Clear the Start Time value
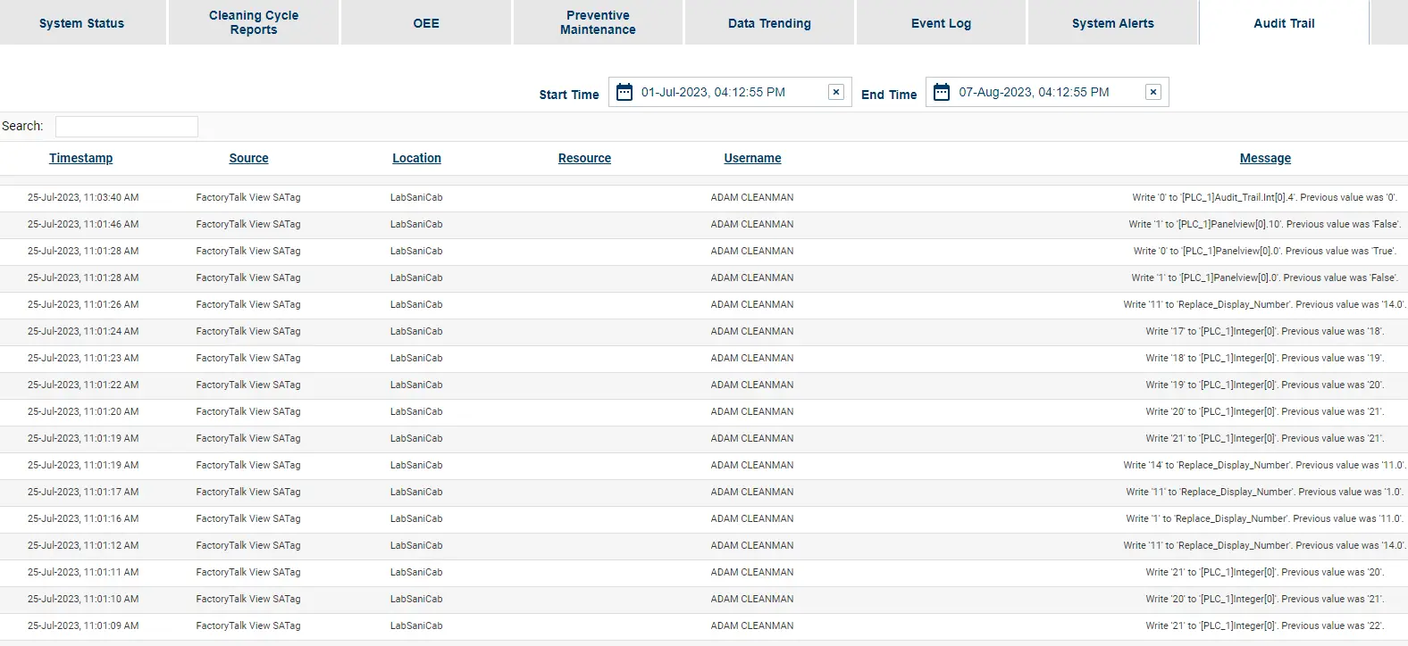The width and height of the screenshot is (1408, 646). click(836, 92)
